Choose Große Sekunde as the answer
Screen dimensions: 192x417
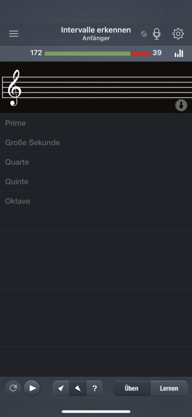click(x=96, y=143)
